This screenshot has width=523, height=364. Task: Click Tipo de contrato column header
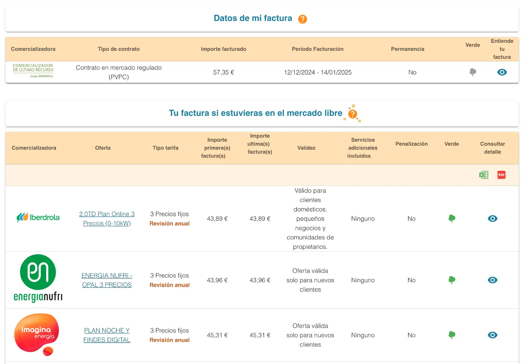coord(119,49)
